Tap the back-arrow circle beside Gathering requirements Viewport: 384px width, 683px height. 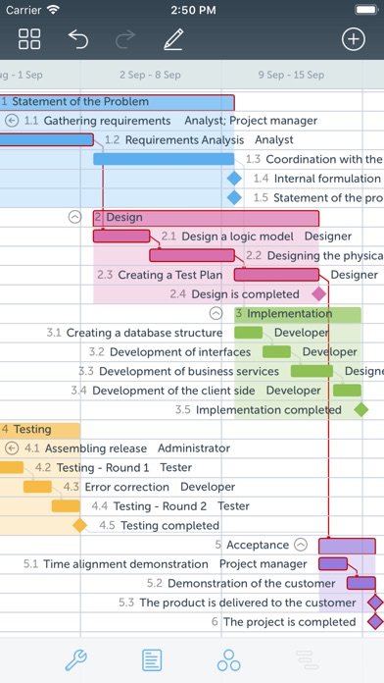(12, 121)
